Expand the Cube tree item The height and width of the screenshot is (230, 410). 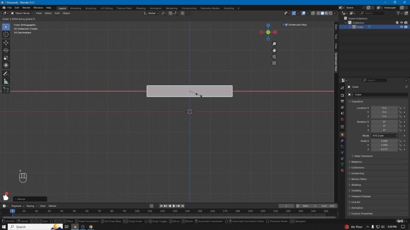[x=350, y=27]
